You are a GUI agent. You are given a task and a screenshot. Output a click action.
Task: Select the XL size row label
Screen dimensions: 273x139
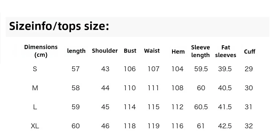point(35,126)
